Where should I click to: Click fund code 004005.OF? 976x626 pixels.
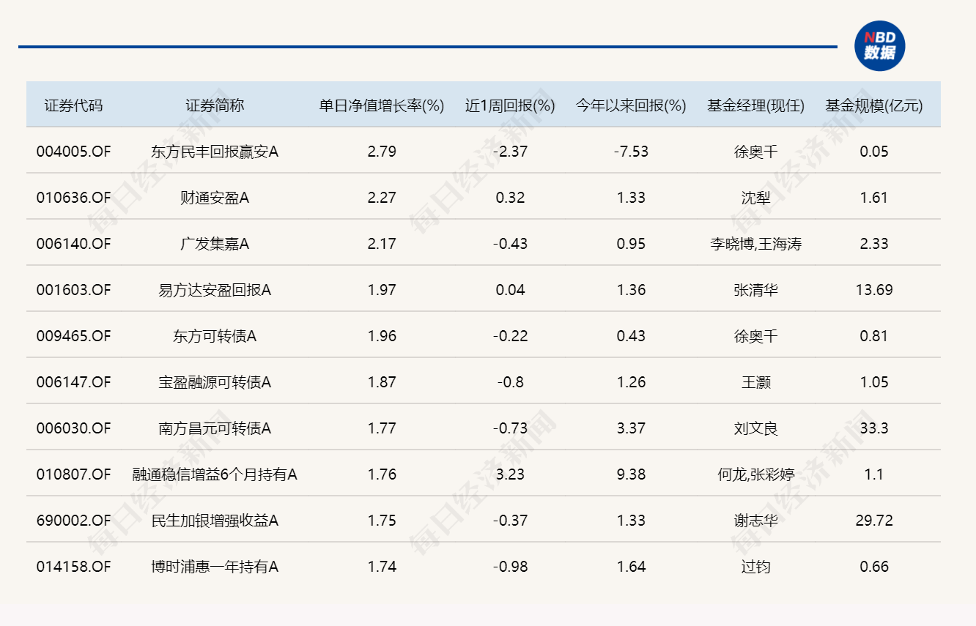pyautogui.click(x=73, y=152)
